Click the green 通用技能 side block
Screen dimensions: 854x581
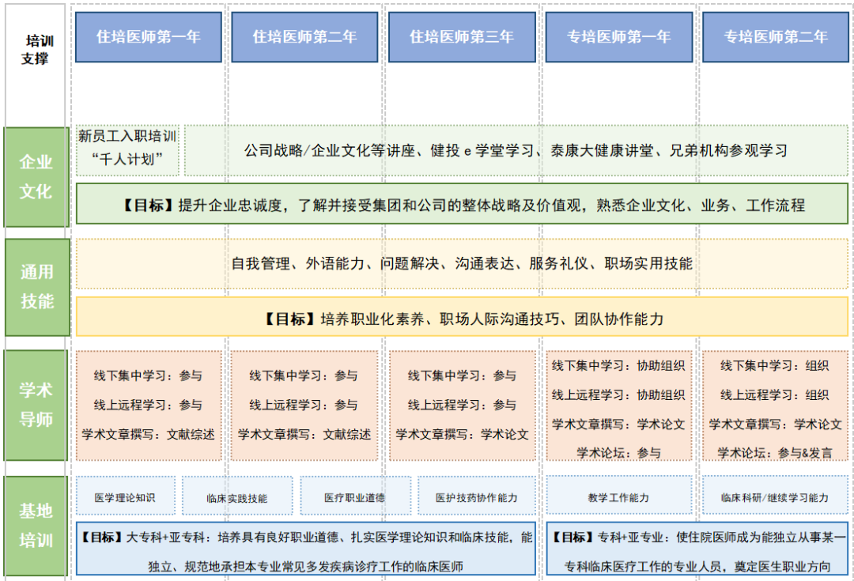(x=36, y=286)
